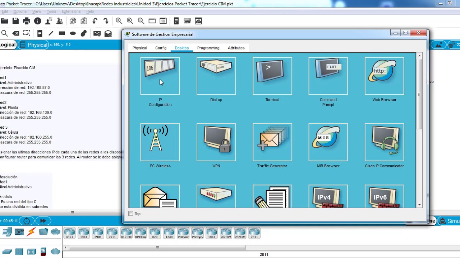
Task: Select the Place Note tool
Action: coord(40,33)
